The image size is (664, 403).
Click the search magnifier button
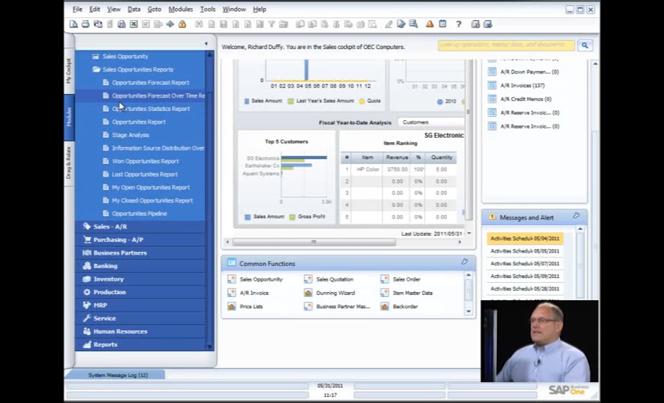coord(585,46)
